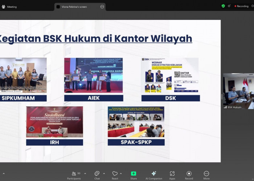Image resolution: width=254 pixels, height=181 pixels.
Task: Open the AI Companion sparkle button
Action: click(x=154, y=176)
